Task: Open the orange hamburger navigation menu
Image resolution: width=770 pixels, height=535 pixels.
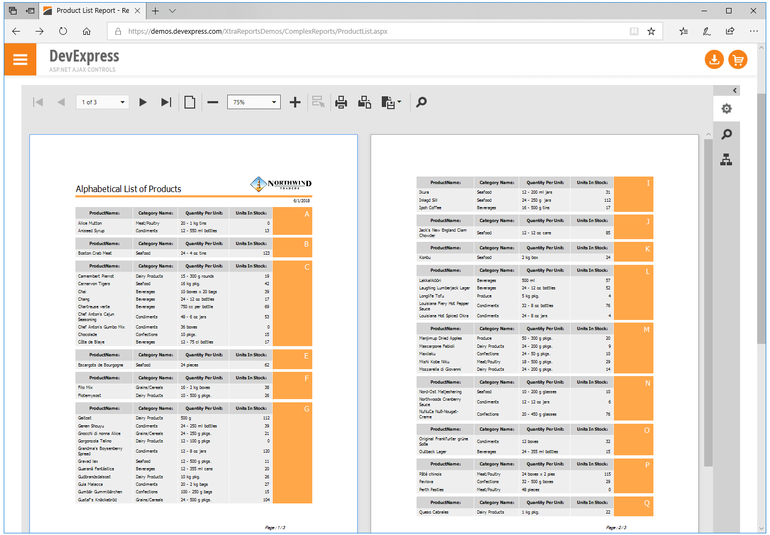Action: [x=20, y=59]
